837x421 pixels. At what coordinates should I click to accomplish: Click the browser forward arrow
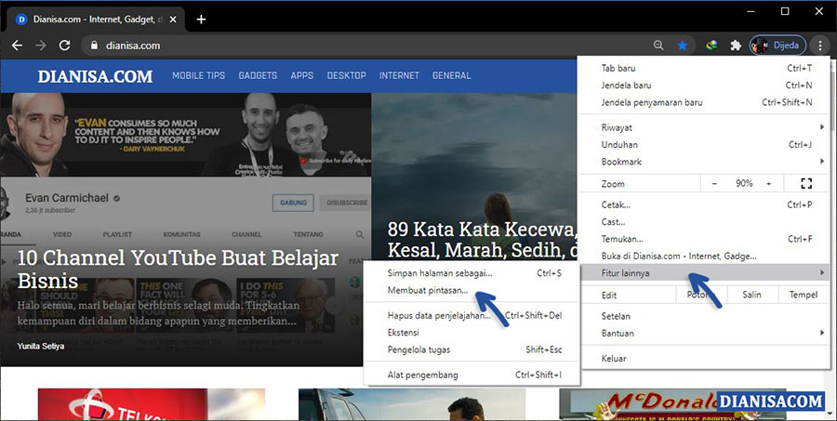(41, 46)
